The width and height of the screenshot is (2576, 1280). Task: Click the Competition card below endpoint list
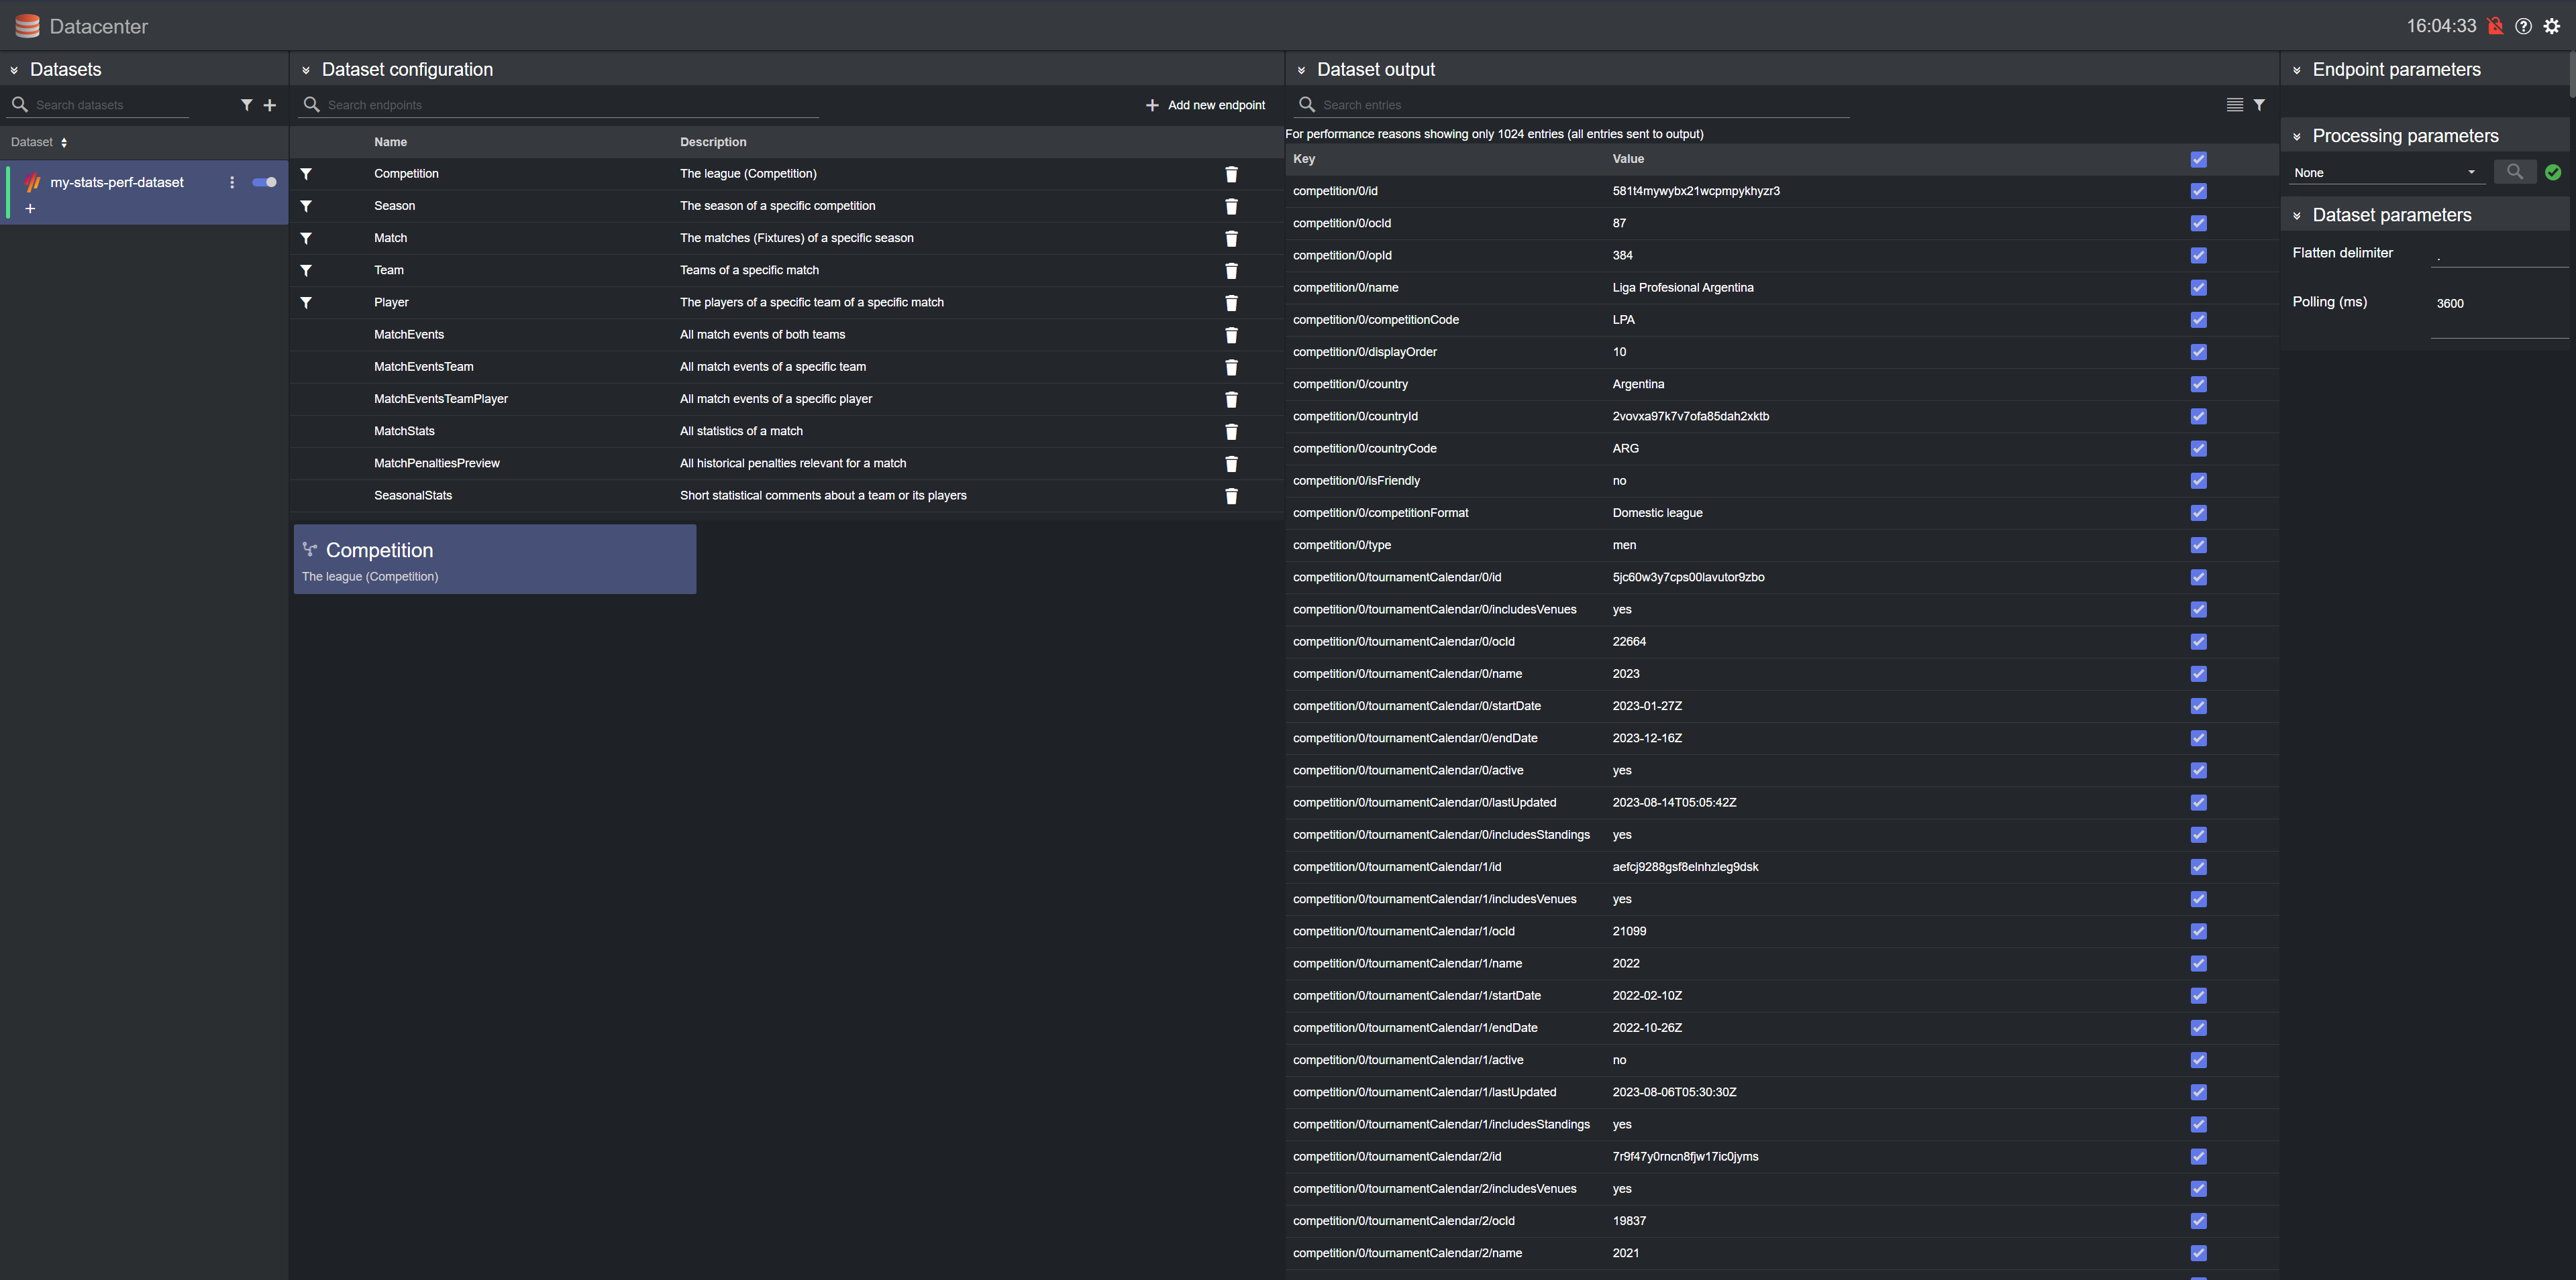pos(495,560)
